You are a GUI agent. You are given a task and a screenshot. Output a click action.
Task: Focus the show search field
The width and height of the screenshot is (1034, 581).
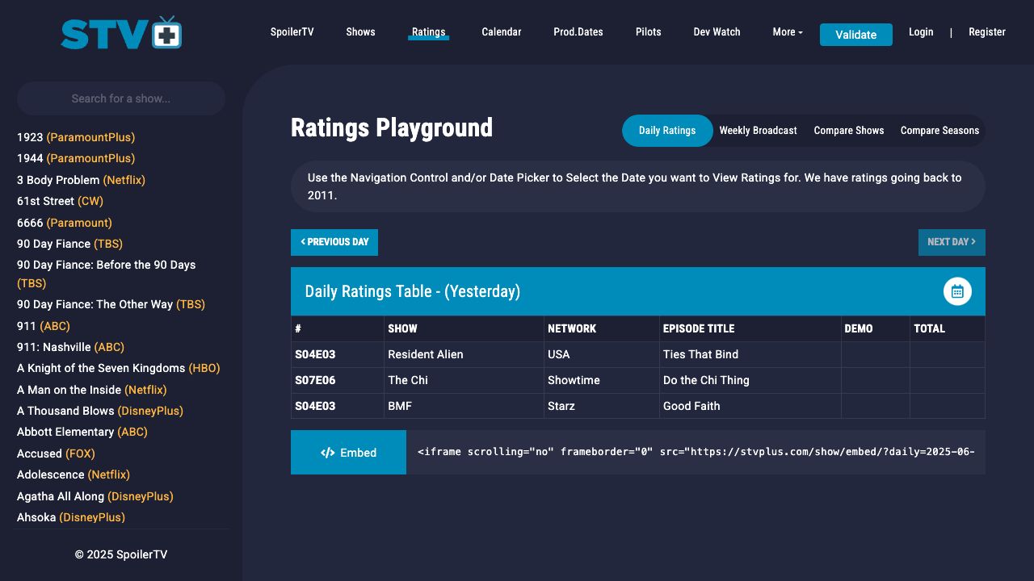[121, 98]
